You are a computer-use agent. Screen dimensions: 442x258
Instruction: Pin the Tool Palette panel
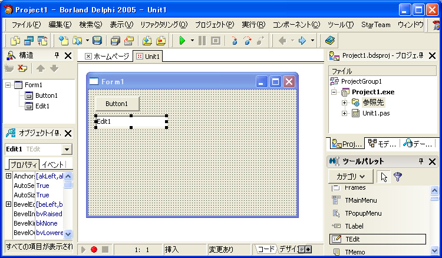pos(421,161)
